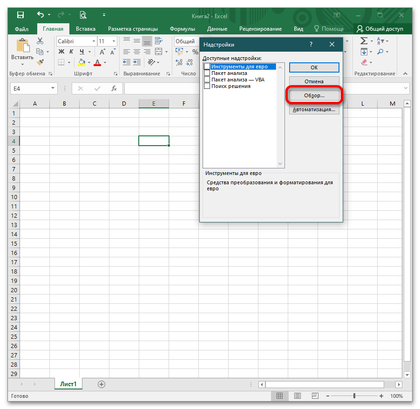Undo the last action
Image resolution: width=420 pixels, height=409 pixels.
click(41, 14)
